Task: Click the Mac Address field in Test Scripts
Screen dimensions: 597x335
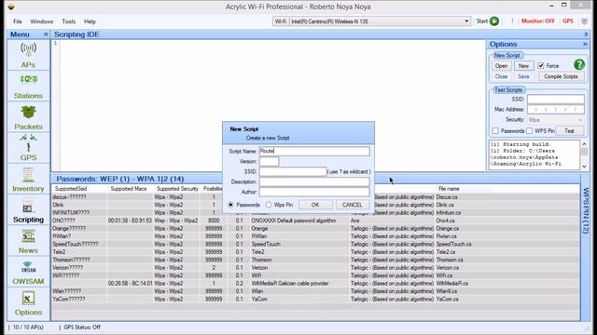Action: pos(556,110)
